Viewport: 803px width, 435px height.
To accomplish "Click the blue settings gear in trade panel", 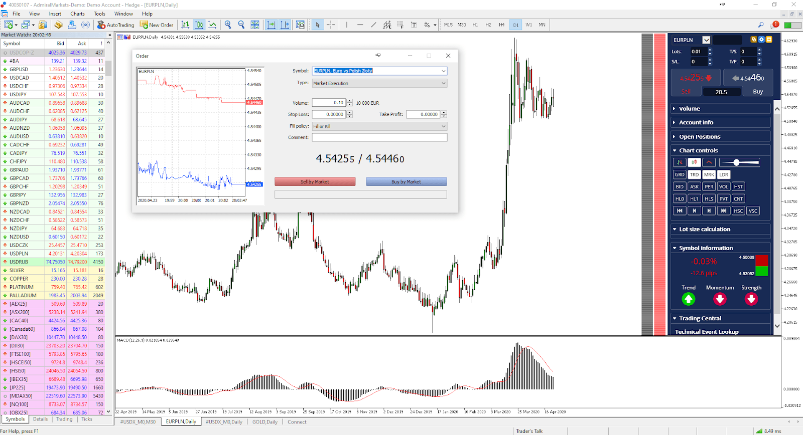I will [761, 40].
